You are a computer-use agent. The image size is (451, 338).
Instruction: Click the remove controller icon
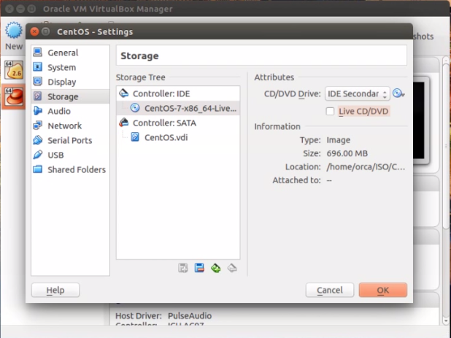pyautogui.click(x=232, y=268)
